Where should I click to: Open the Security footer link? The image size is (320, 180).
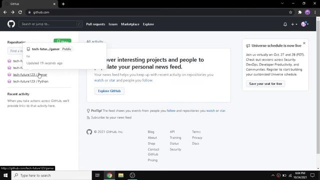[x=175, y=149]
